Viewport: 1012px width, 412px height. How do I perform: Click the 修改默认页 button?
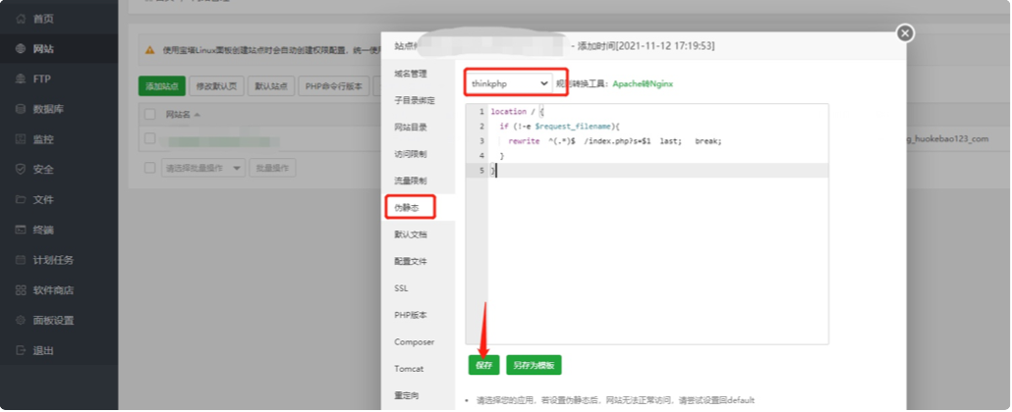coord(216,85)
